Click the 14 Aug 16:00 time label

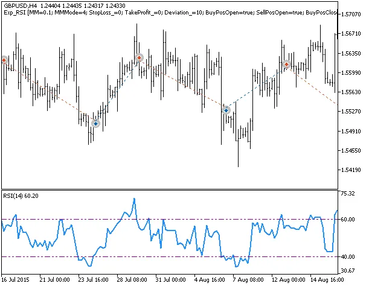(327, 280)
